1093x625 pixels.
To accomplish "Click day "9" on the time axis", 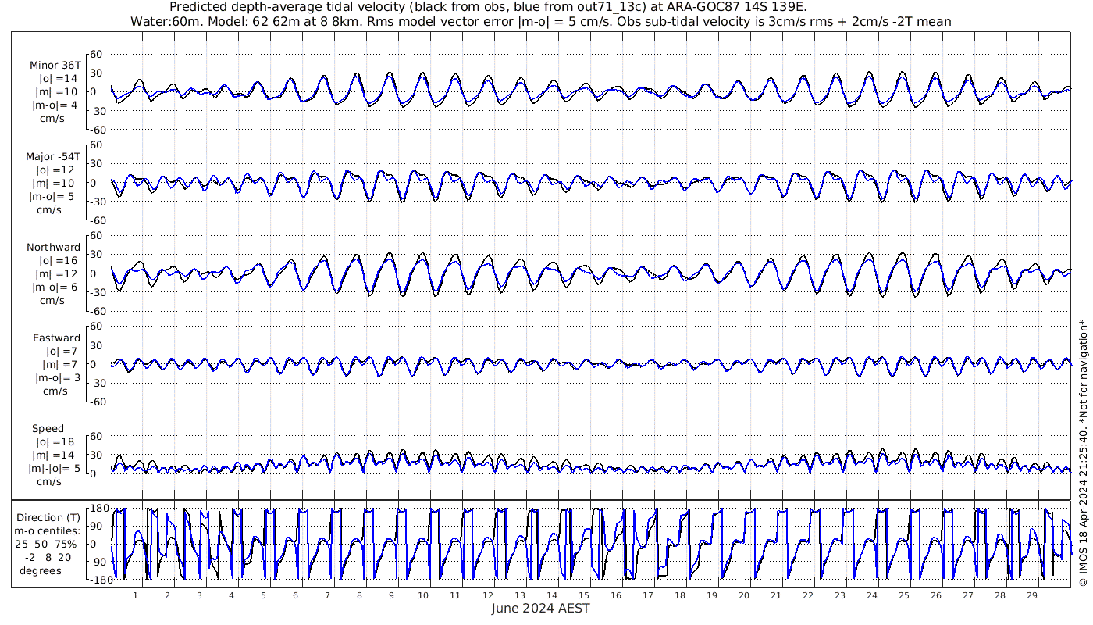I will coord(391,595).
